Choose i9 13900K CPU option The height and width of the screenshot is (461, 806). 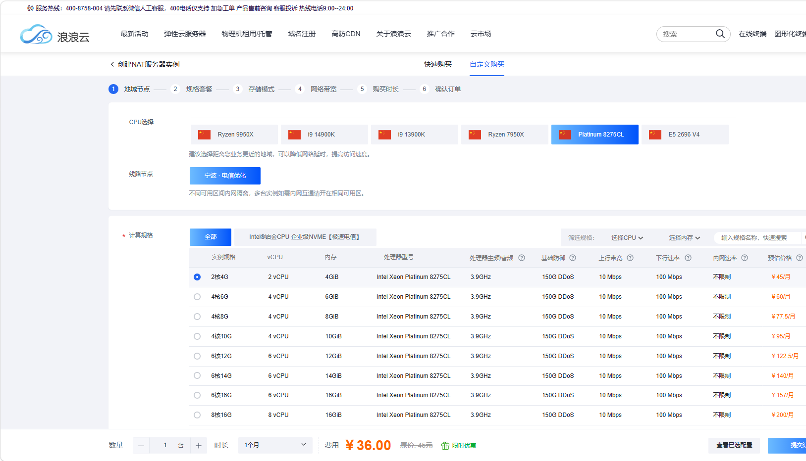(415, 135)
